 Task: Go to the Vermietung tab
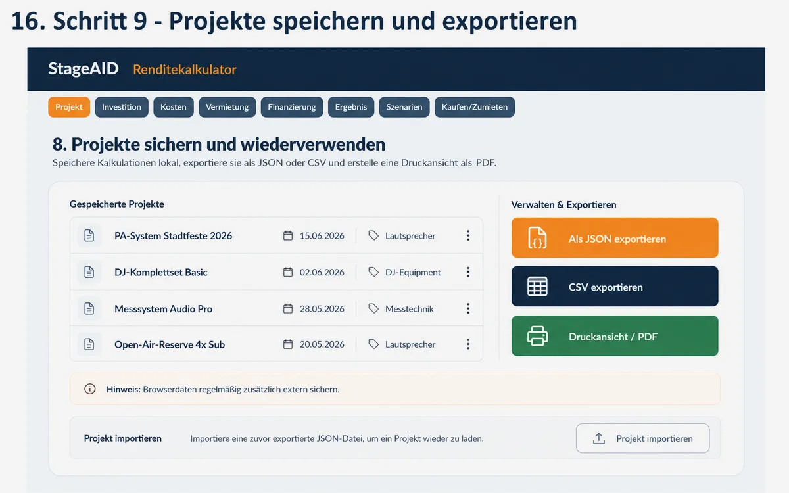click(227, 107)
